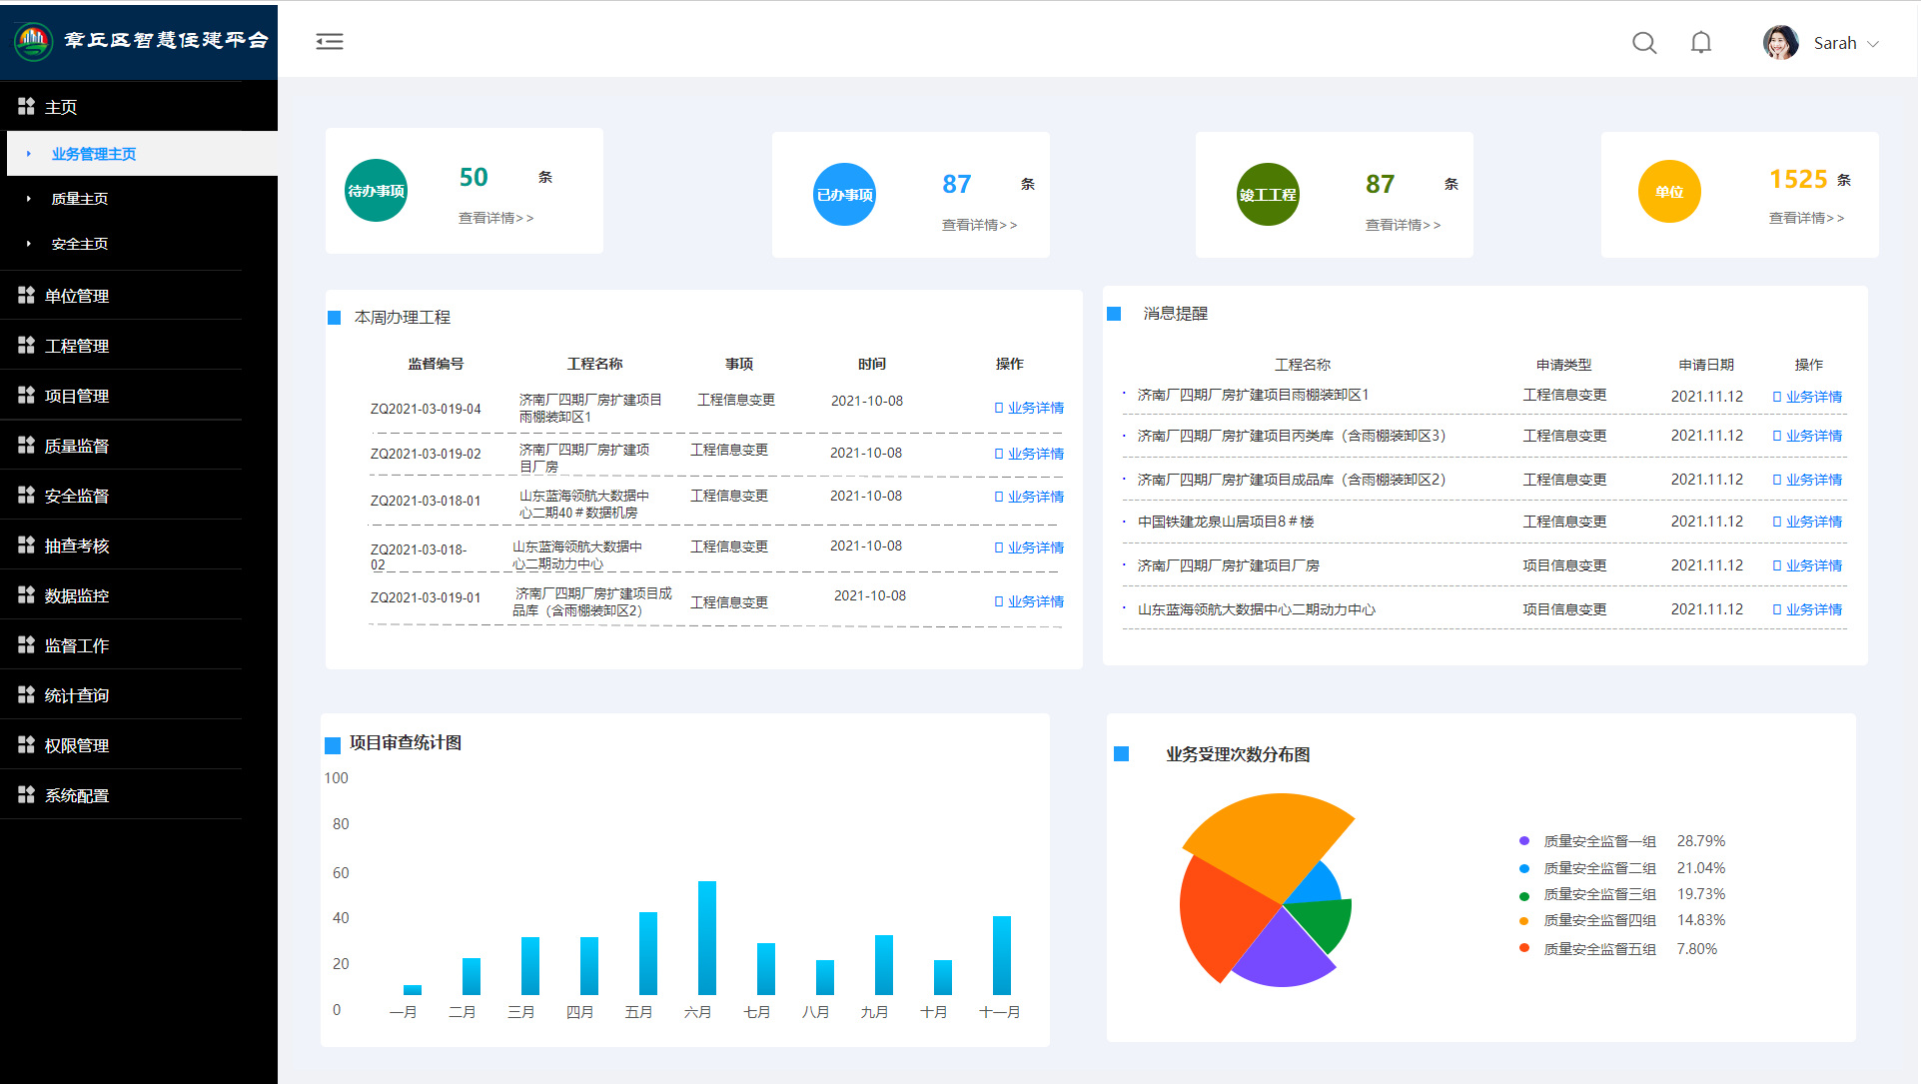Click the sidebar collapse hamburger icon
The image size is (1921, 1084).
click(x=330, y=41)
